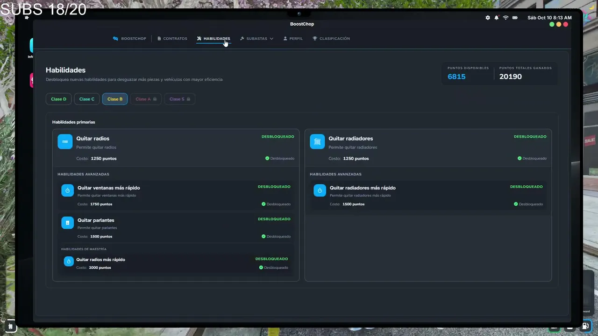This screenshot has width=598, height=336.
Task: Switch to the Contratos tab
Action: pos(172,39)
